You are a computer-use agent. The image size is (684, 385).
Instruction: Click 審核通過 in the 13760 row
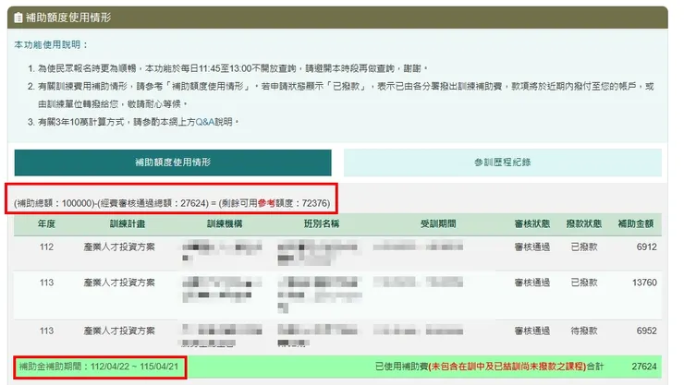(x=532, y=283)
